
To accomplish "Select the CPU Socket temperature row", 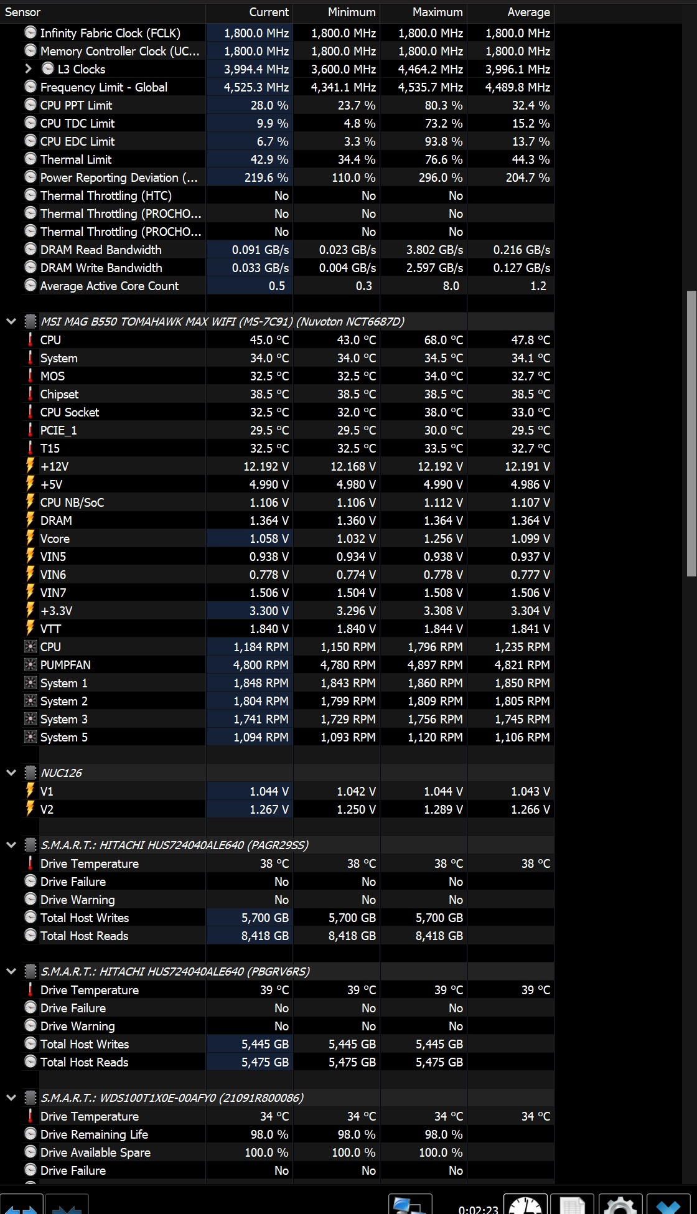I will [277, 412].
